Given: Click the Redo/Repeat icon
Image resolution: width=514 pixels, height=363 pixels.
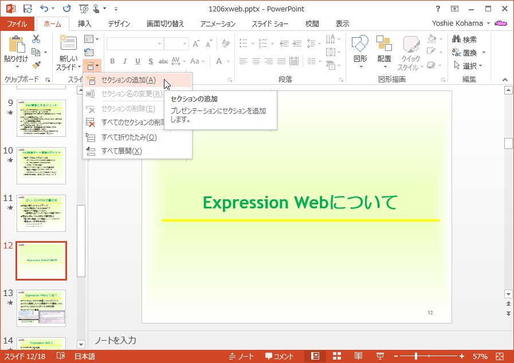Looking at the screenshot, I should pyautogui.click(x=66, y=9).
